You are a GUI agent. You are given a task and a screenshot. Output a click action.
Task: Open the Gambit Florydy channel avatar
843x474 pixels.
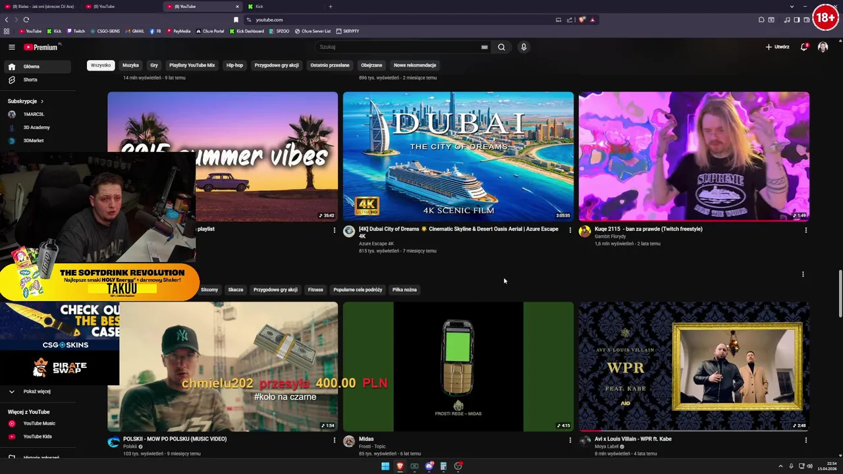pos(584,231)
